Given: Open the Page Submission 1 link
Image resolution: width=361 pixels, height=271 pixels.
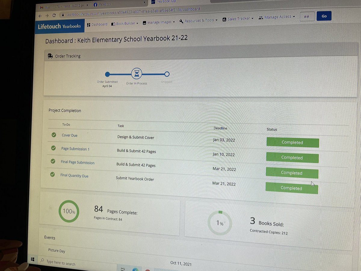Looking at the screenshot, I should [75, 149].
